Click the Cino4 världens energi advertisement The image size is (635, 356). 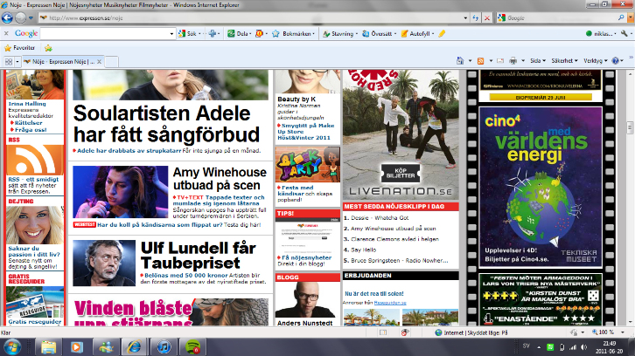[541, 187]
